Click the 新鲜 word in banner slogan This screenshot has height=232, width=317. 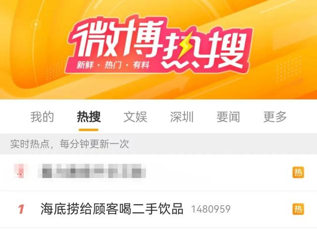pos(85,65)
